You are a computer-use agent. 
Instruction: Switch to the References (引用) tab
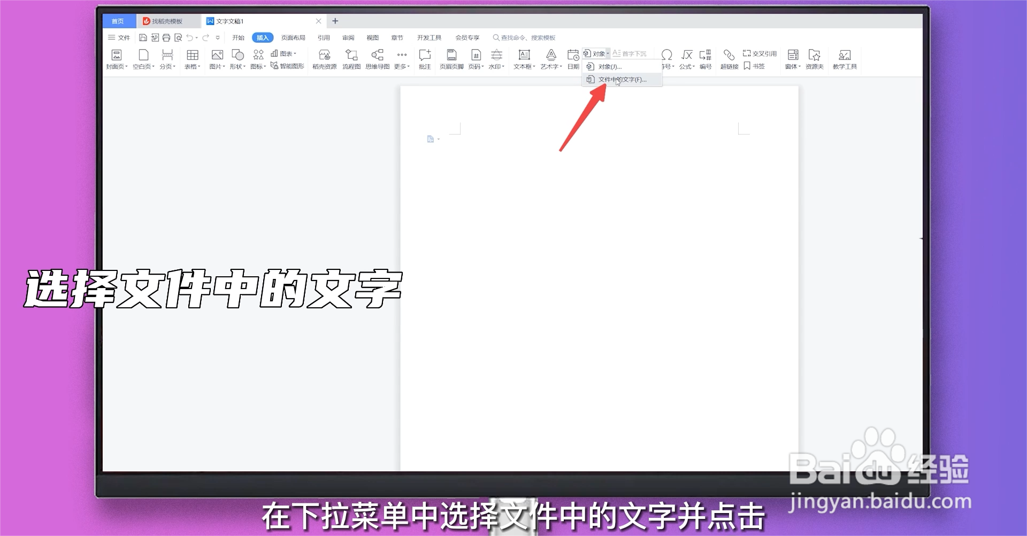pos(324,37)
